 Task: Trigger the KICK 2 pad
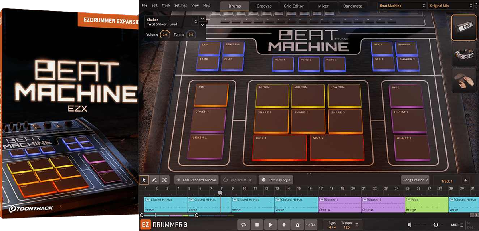click(338, 147)
